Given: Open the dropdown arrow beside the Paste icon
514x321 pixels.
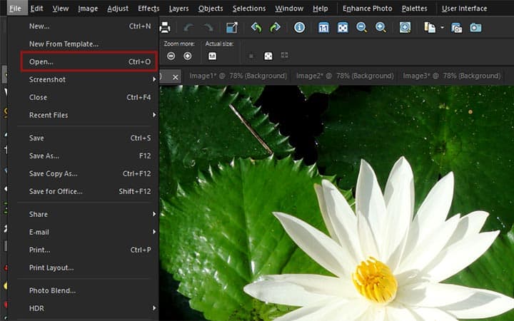Looking at the screenshot, I should (442, 28).
